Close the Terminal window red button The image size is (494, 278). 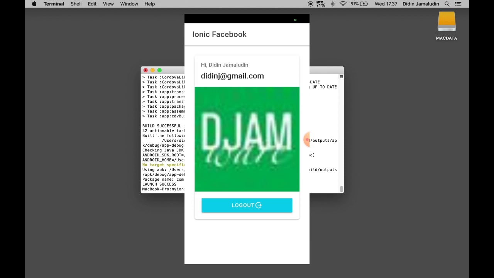(145, 70)
